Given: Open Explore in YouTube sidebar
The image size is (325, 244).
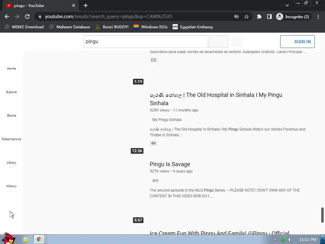Looking at the screenshot, I should 11,92.
